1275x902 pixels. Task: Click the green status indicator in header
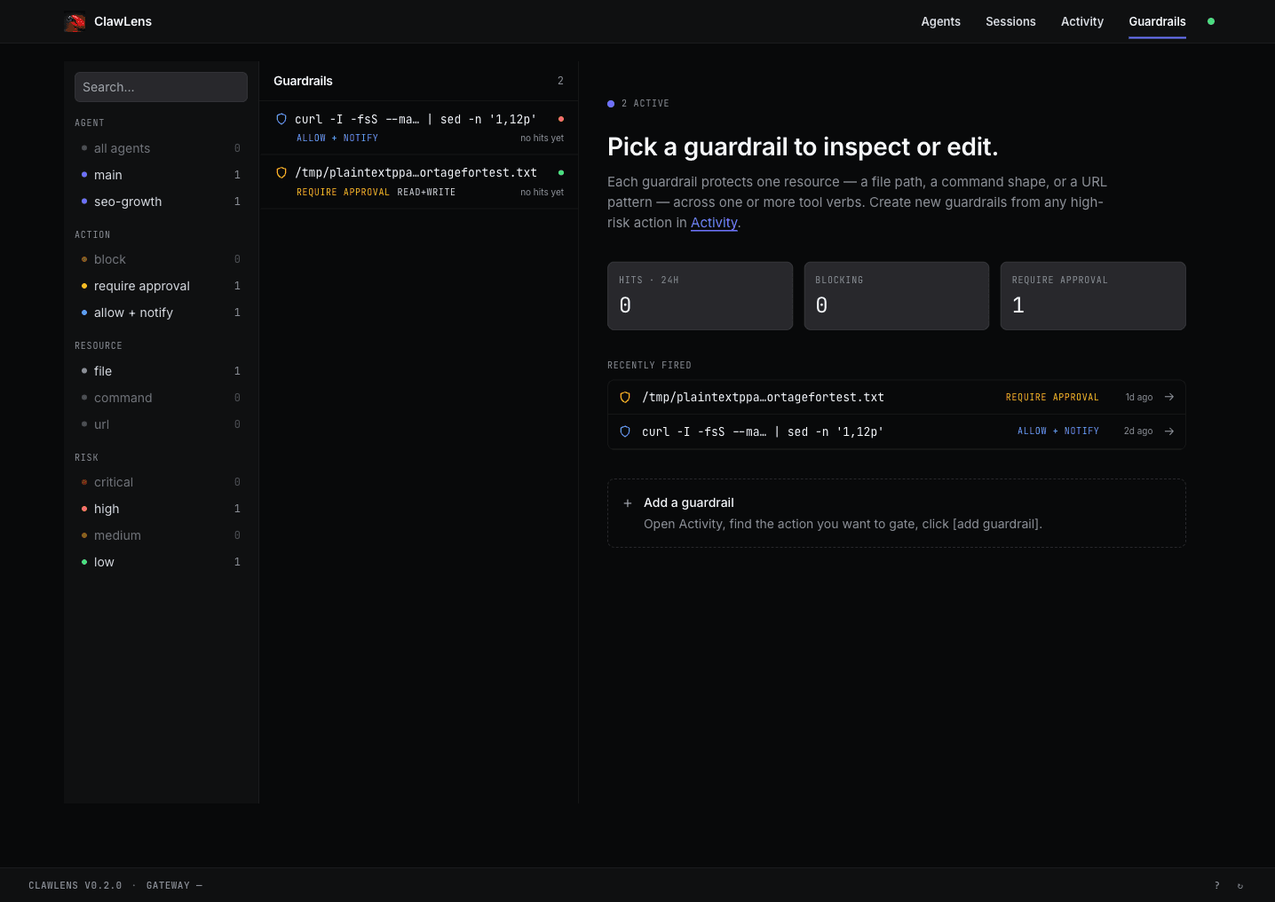pyautogui.click(x=1211, y=21)
